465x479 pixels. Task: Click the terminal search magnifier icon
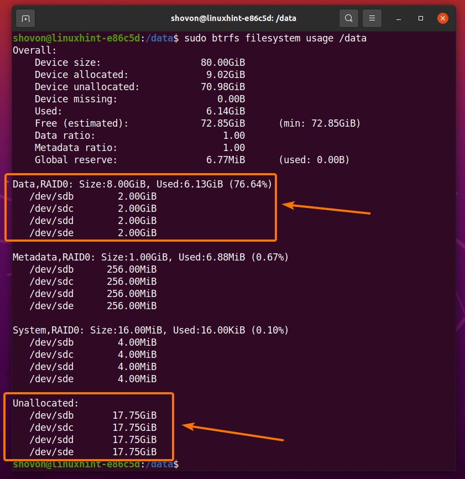[348, 18]
